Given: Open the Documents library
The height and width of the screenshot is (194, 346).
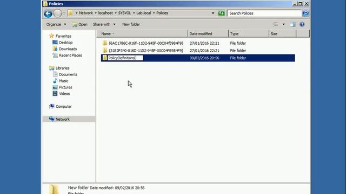Looking at the screenshot, I should click(68, 74).
